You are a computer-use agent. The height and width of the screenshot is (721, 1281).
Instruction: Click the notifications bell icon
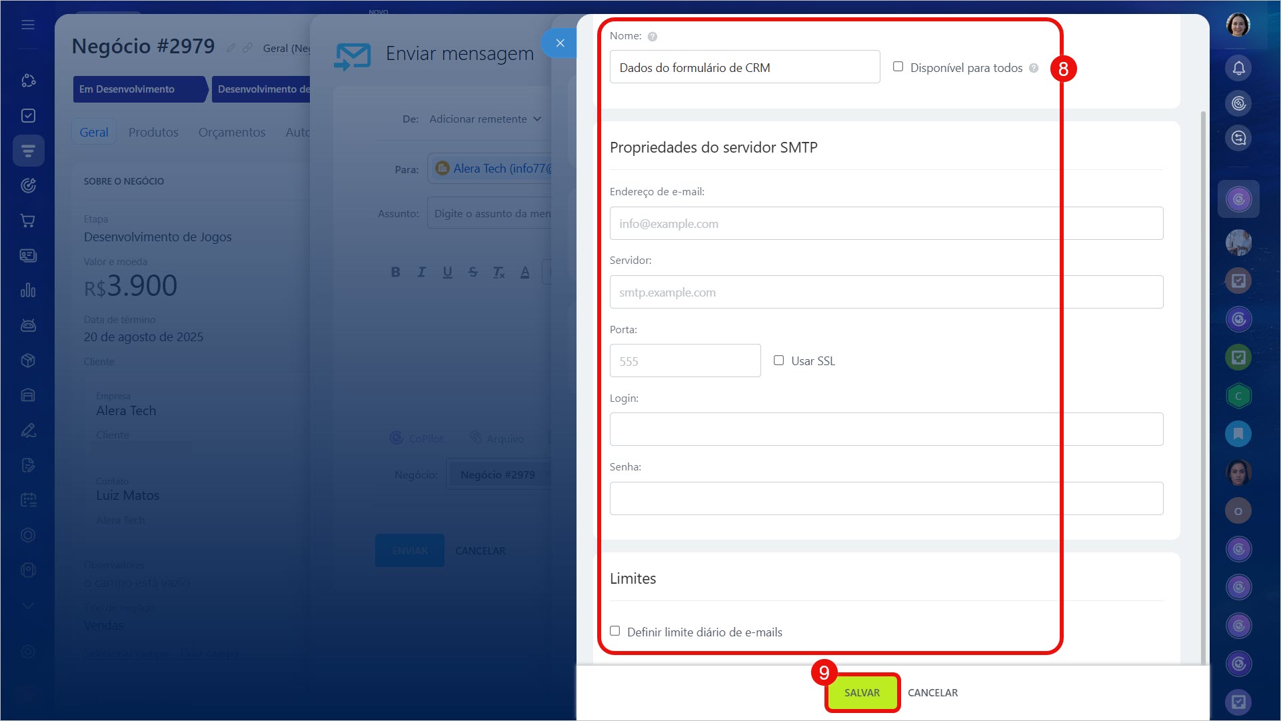point(1238,68)
